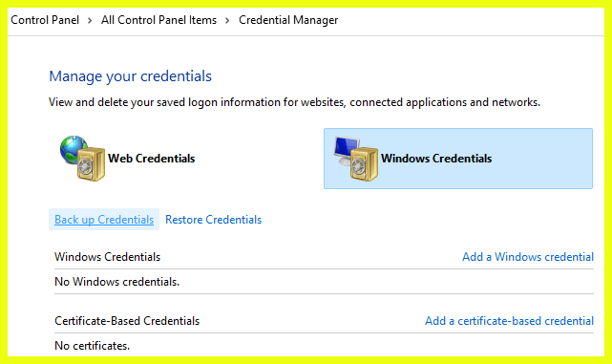Select the Windows Credentials label
612x364 pixels.
[x=436, y=159]
